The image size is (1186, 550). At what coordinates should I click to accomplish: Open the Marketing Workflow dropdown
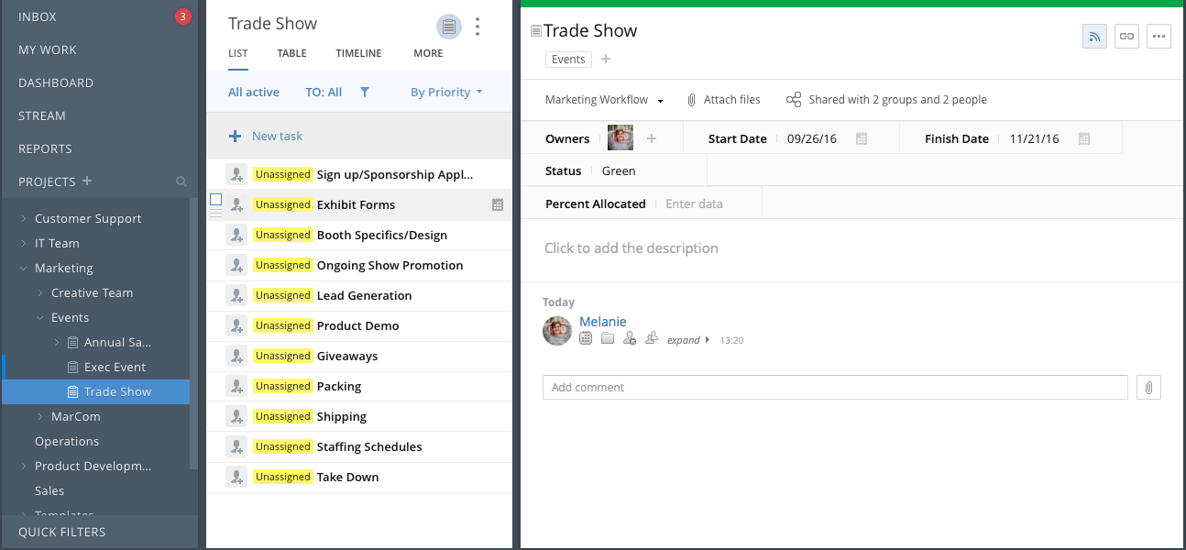pos(605,99)
